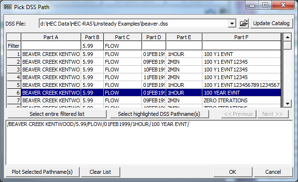Click the Part D column header

(x=154, y=37)
